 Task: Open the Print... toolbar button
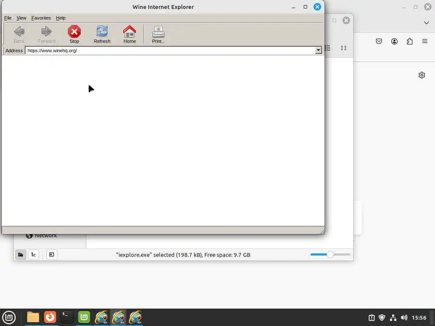[x=158, y=34]
